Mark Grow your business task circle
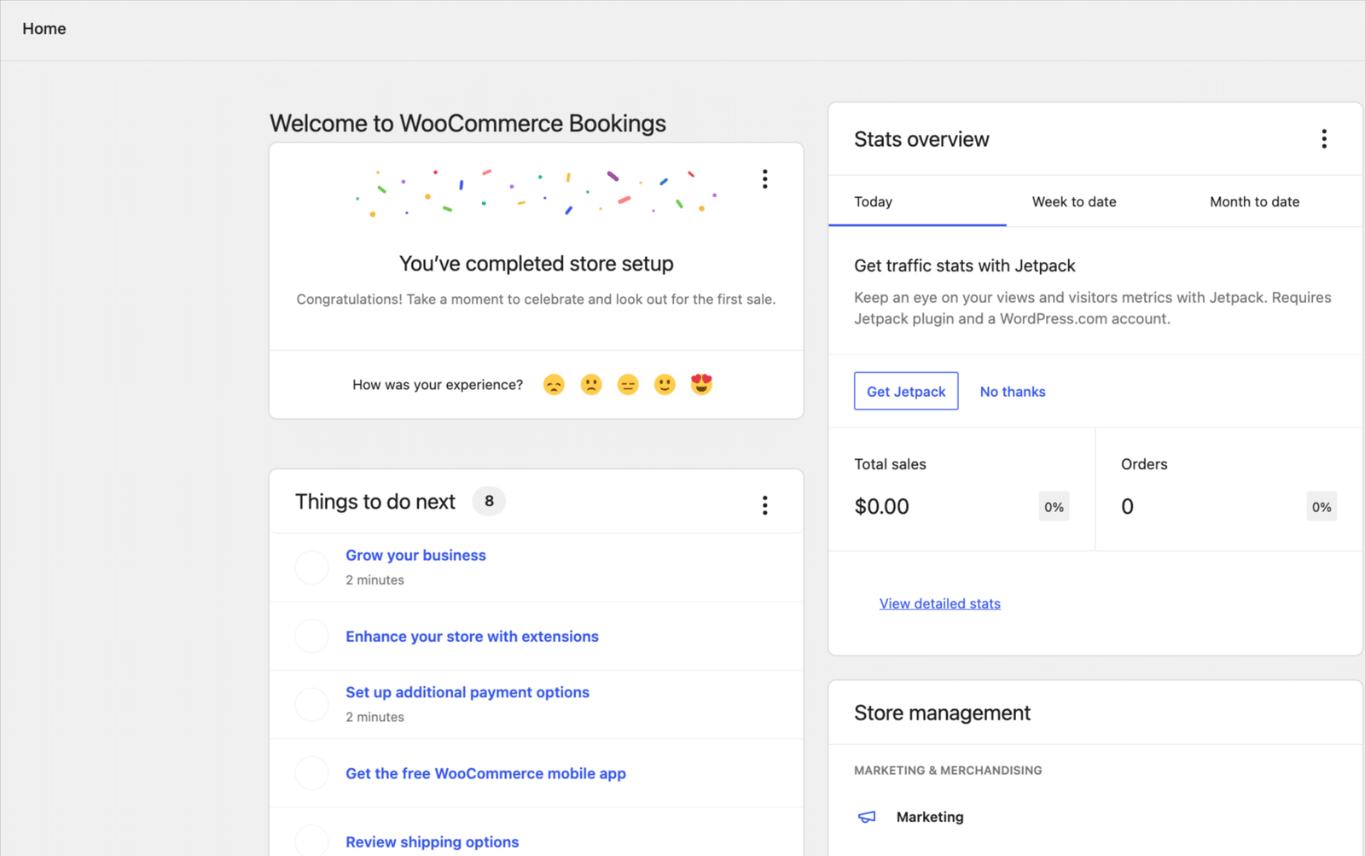 tap(311, 568)
